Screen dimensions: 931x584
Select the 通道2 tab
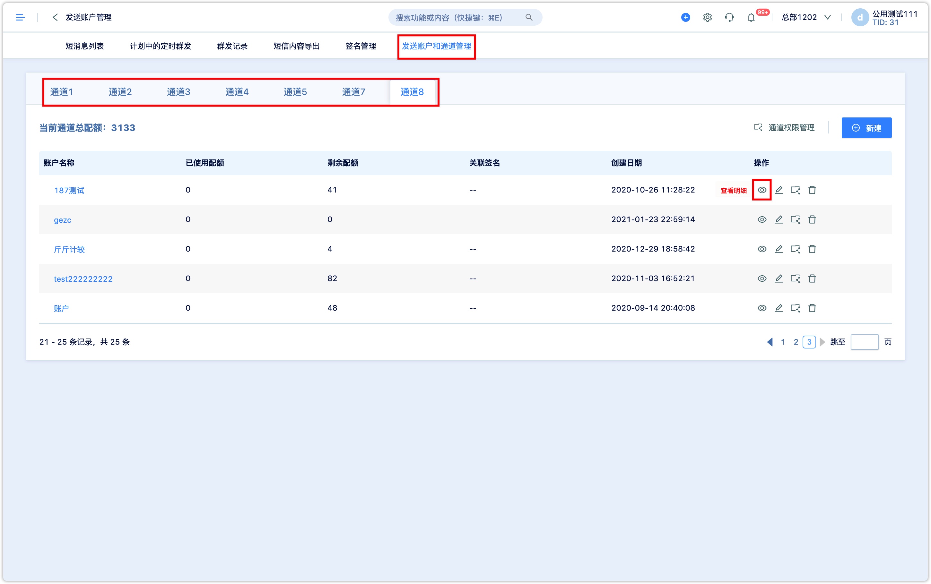(x=120, y=92)
